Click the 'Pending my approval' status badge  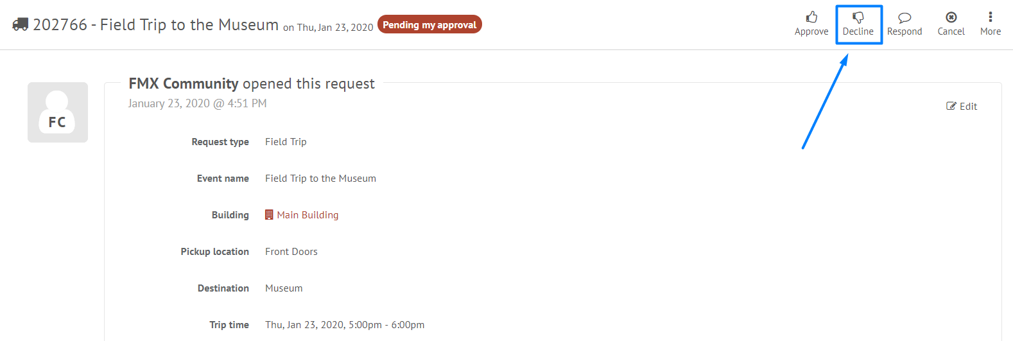tap(429, 25)
